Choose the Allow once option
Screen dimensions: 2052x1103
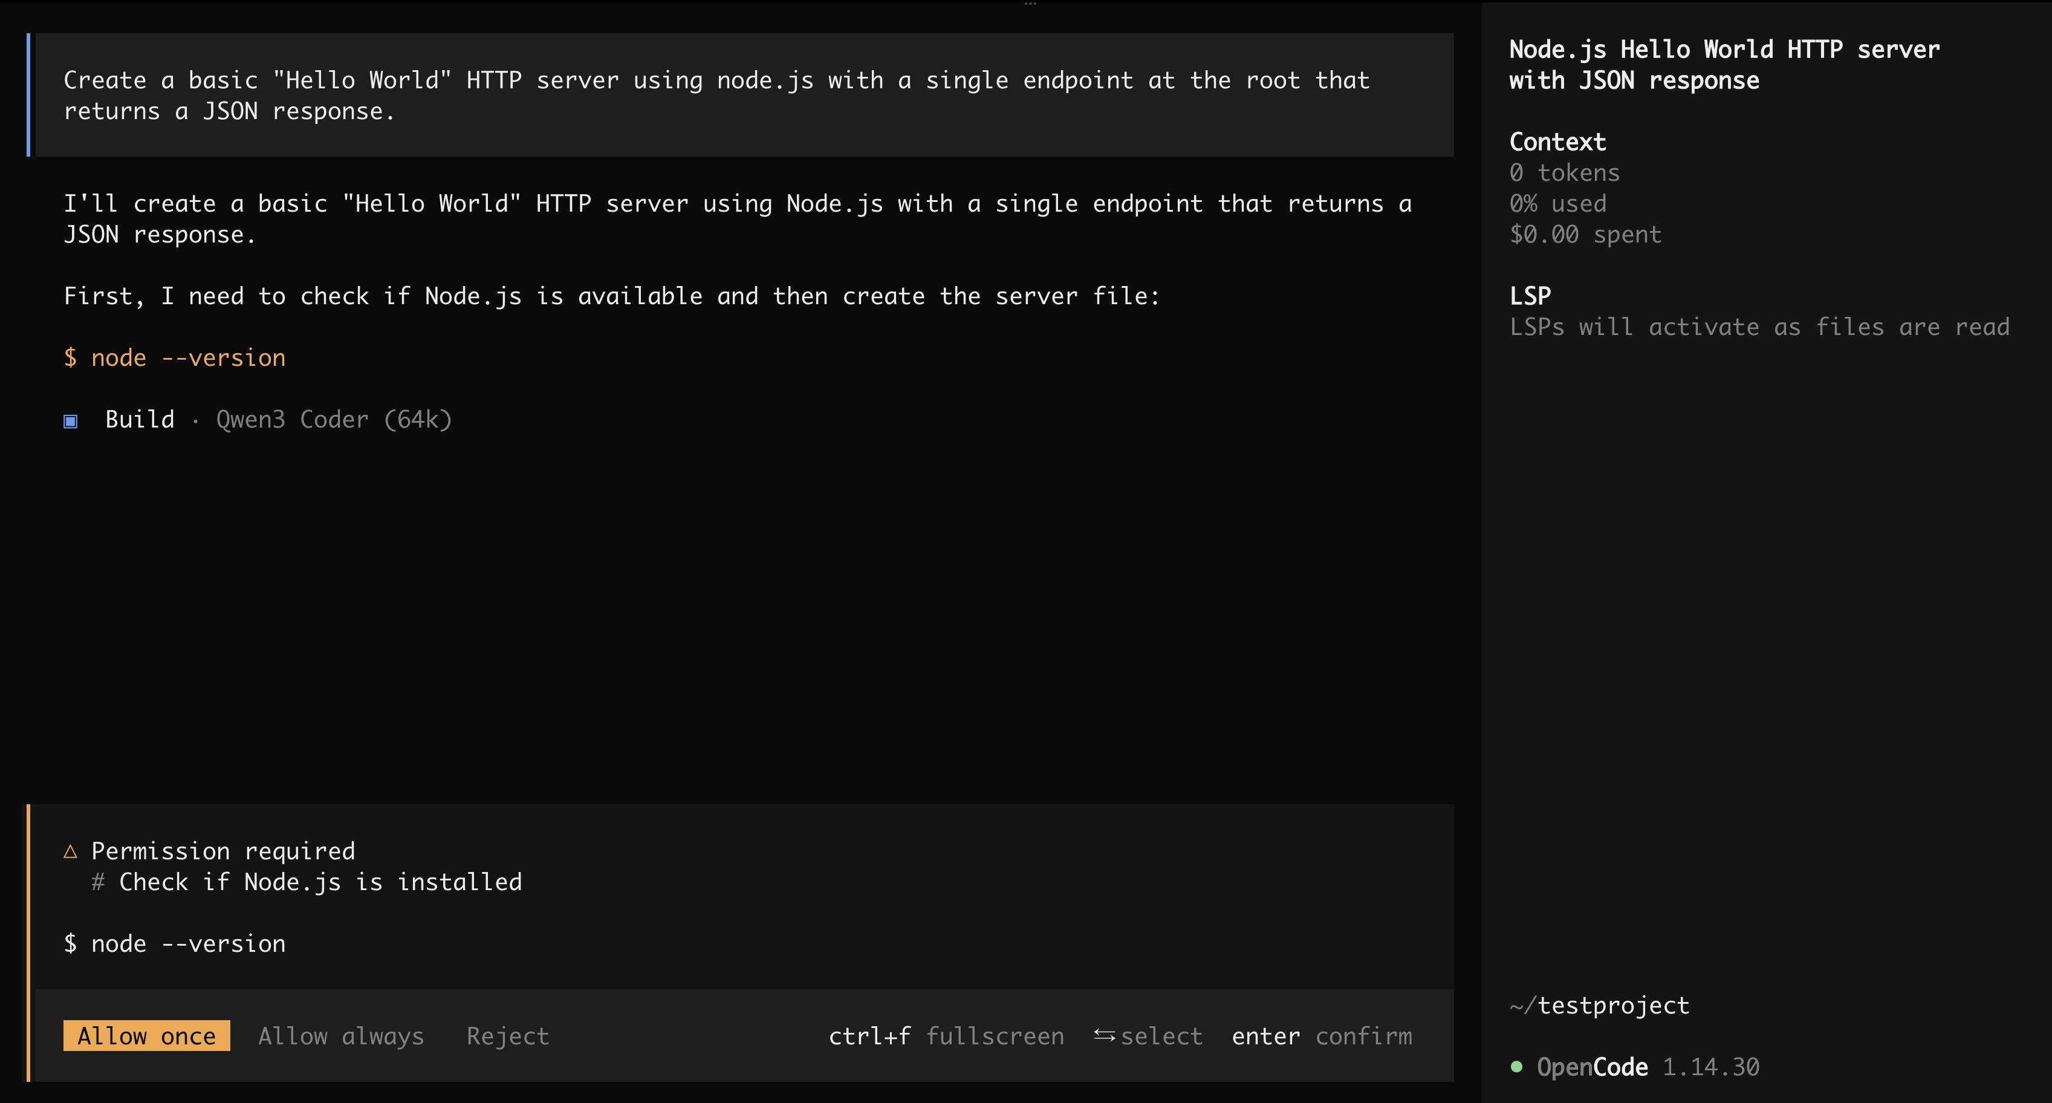[146, 1035]
